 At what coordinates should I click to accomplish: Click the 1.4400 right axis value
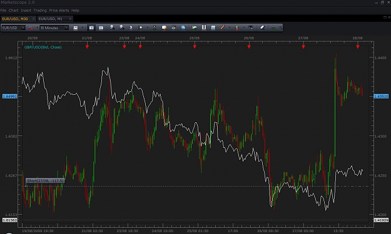coord(380,57)
